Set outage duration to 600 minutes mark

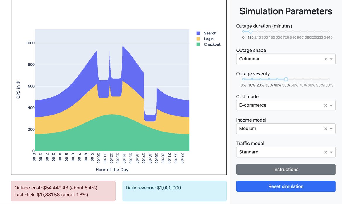(279, 31)
